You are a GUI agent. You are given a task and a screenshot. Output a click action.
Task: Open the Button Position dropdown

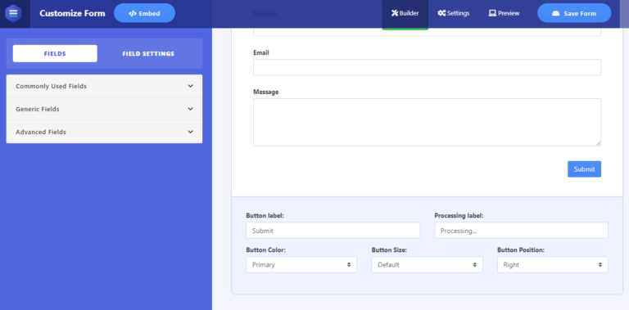[553, 265]
